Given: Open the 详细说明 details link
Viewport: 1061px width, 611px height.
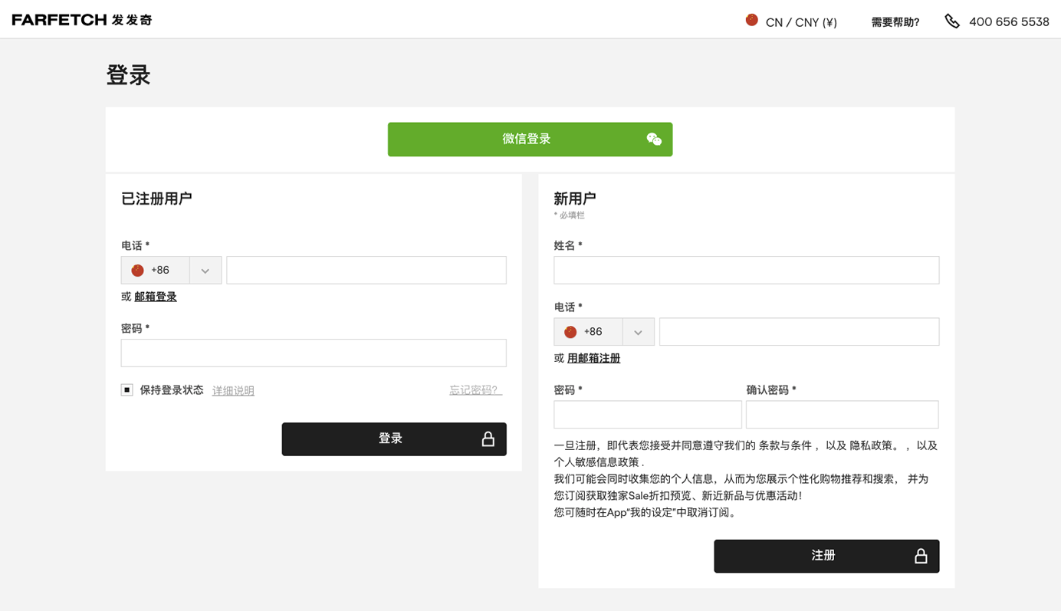Looking at the screenshot, I should coord(233,391).
